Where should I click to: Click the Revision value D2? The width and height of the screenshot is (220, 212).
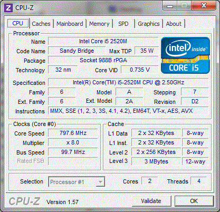tap(195, 101)
